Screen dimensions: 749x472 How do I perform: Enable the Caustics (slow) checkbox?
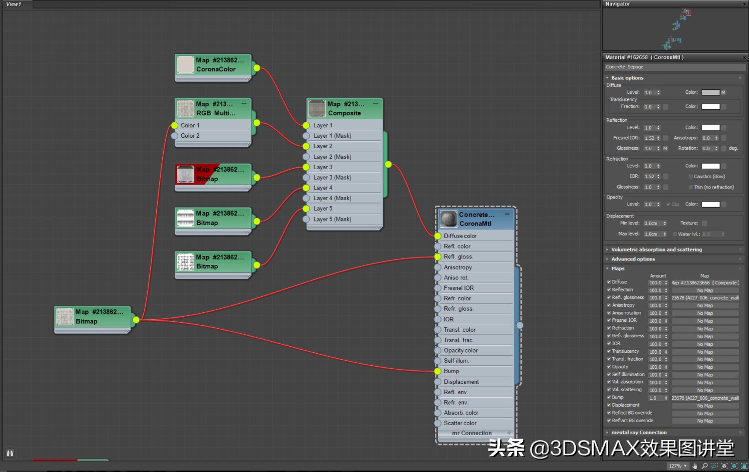(691, 177)
